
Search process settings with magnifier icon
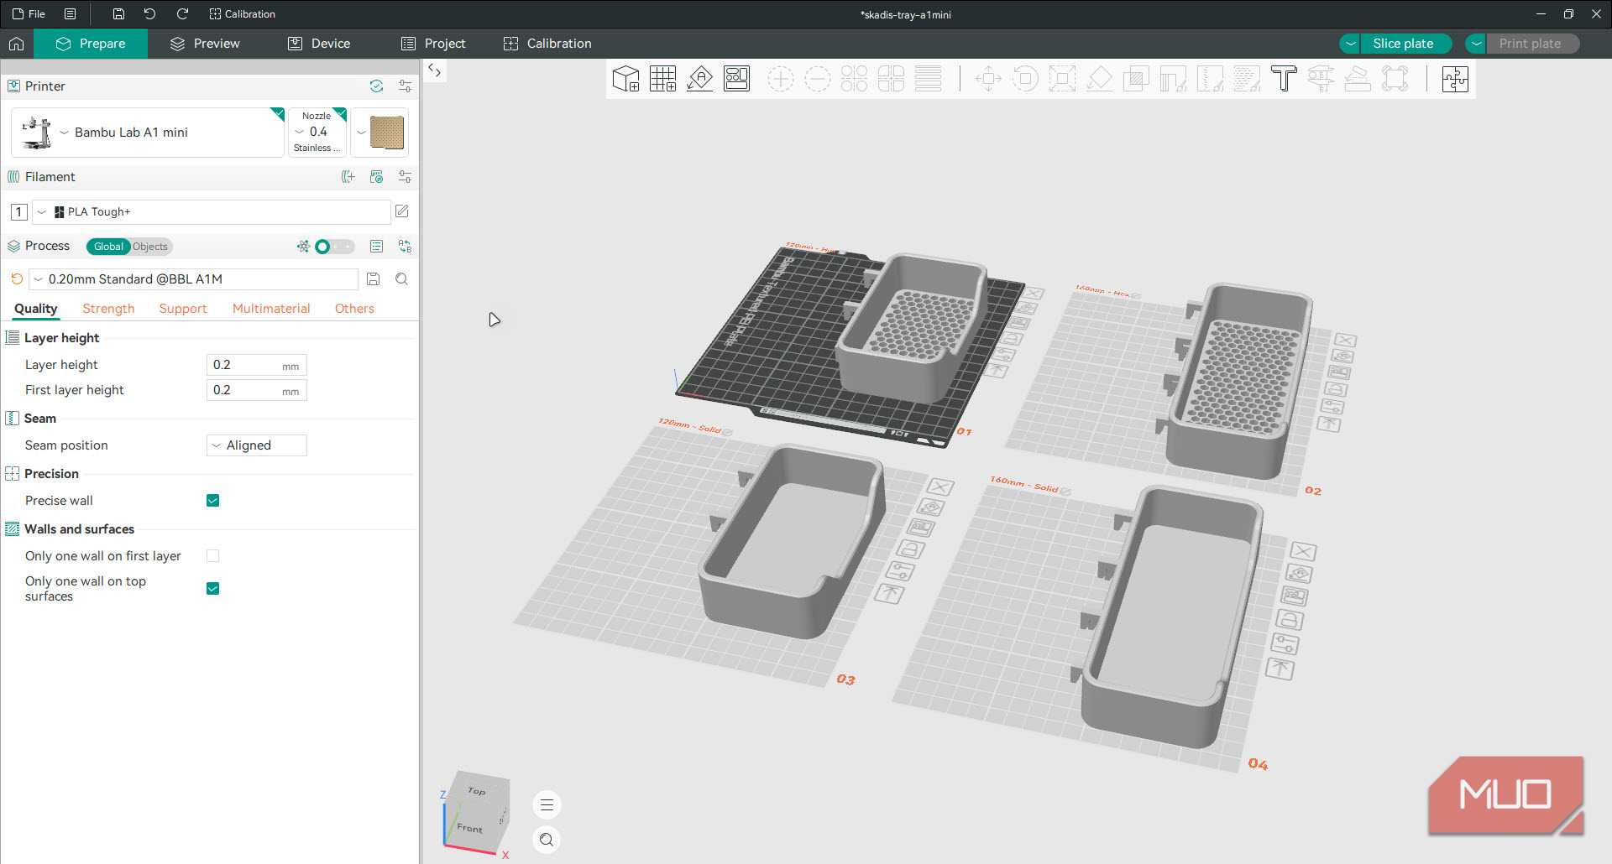tap(402, 279)
